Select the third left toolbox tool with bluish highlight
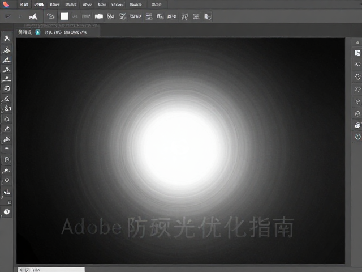This screenshot has width=362, height=272. click(x=7, y=60)
